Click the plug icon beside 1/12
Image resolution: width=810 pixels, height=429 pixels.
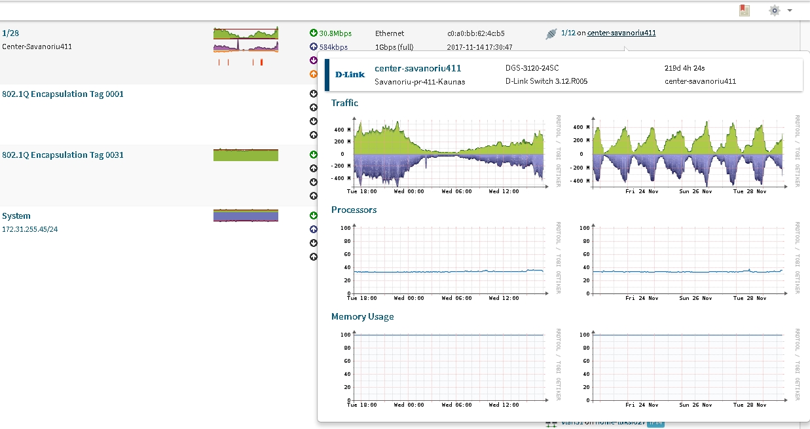(551, 33)
